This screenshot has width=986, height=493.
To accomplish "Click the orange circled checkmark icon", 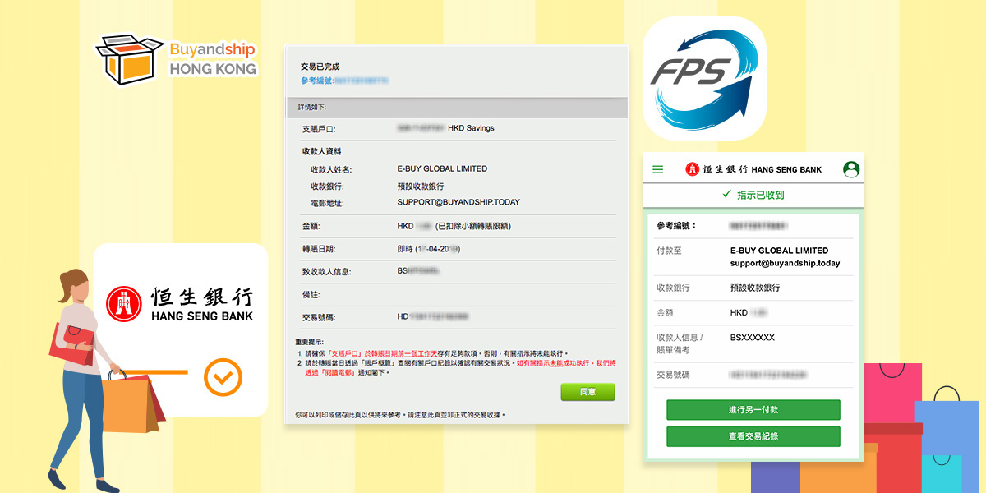I will [223, 377].
